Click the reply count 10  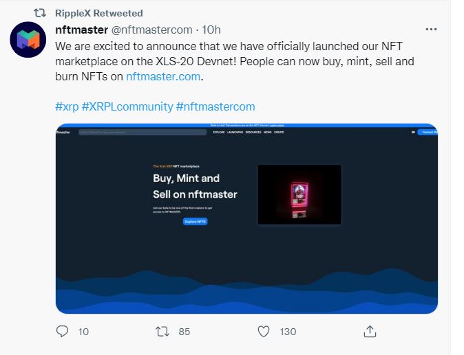click(x=83, y=332)
